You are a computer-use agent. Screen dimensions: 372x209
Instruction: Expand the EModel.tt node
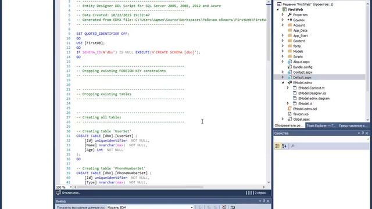[288, 103]
